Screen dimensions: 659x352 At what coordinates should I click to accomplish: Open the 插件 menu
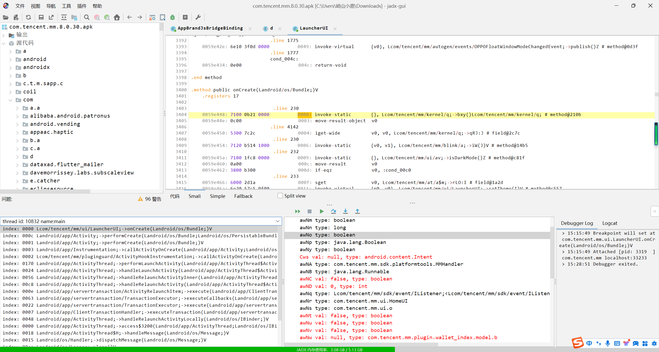coord(82,6)
